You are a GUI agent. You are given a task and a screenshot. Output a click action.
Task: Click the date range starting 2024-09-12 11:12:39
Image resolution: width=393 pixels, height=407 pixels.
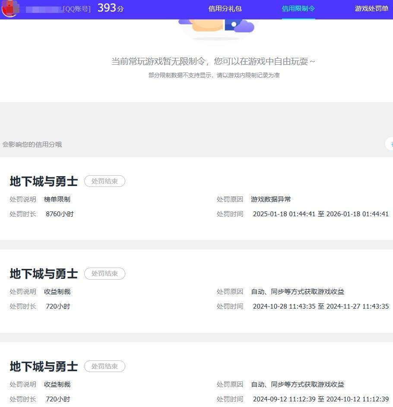(x=321, y=399)
